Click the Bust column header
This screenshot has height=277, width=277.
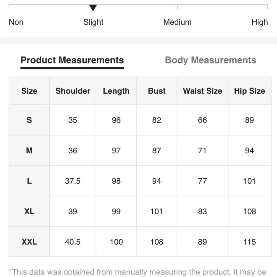(156, 91)
